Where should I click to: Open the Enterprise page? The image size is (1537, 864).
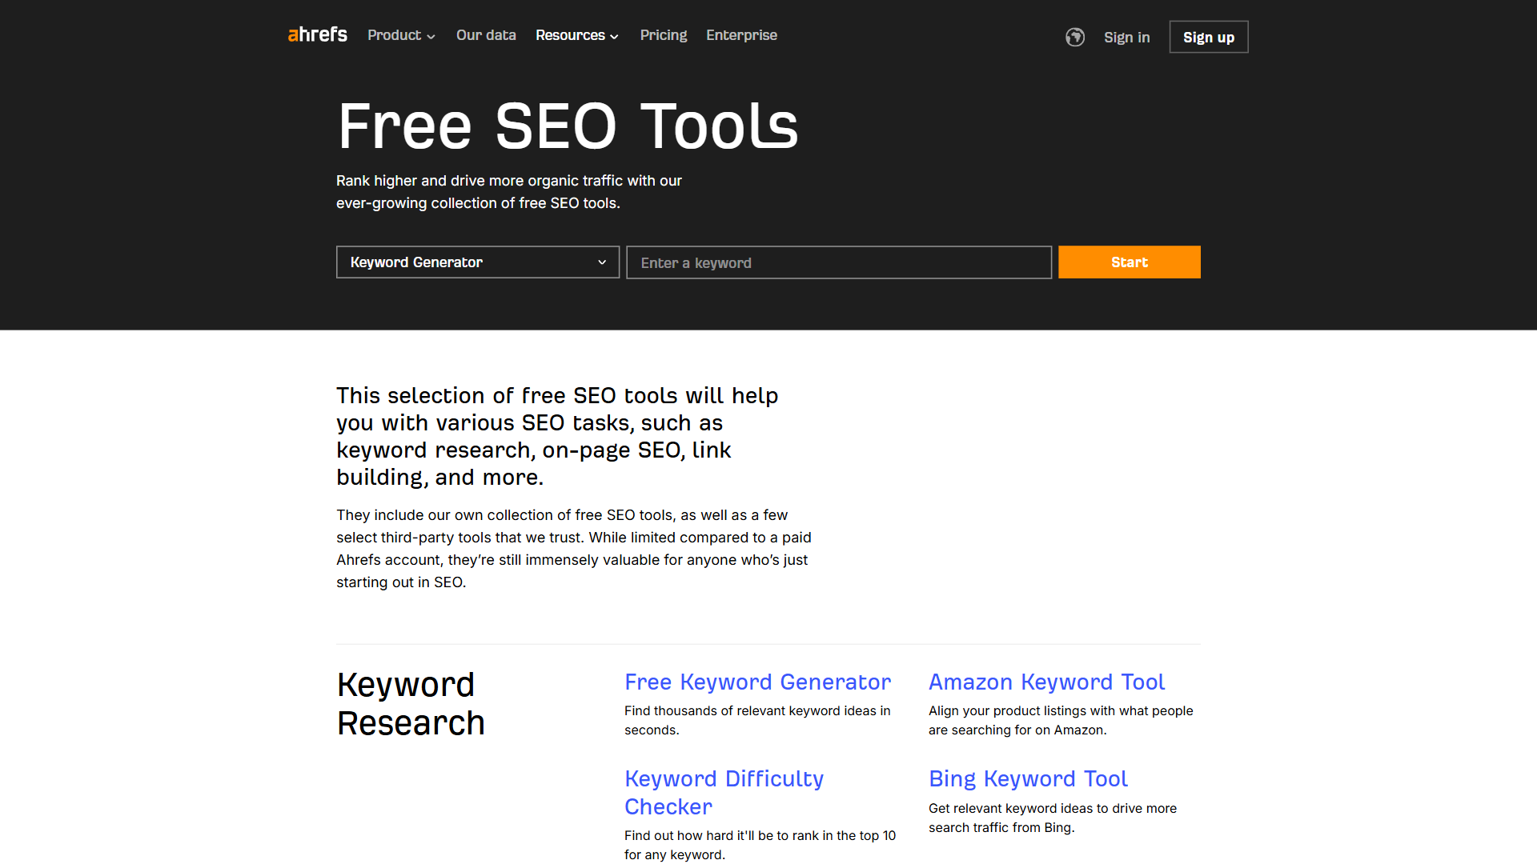741,35
